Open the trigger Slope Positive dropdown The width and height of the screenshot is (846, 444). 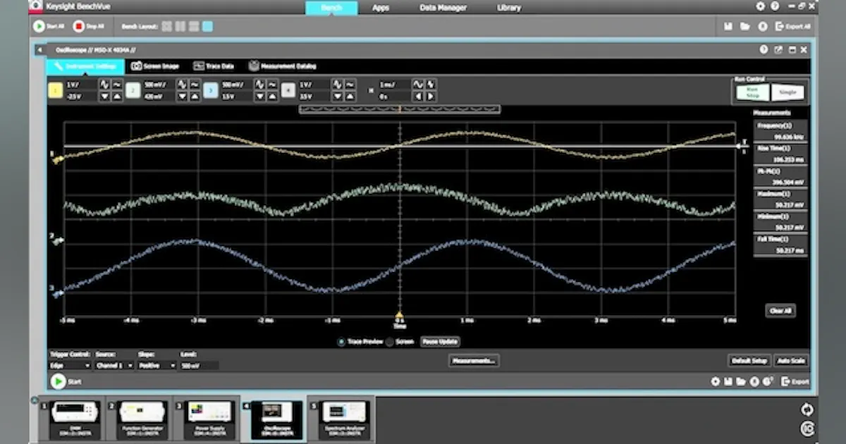[157, 365]
